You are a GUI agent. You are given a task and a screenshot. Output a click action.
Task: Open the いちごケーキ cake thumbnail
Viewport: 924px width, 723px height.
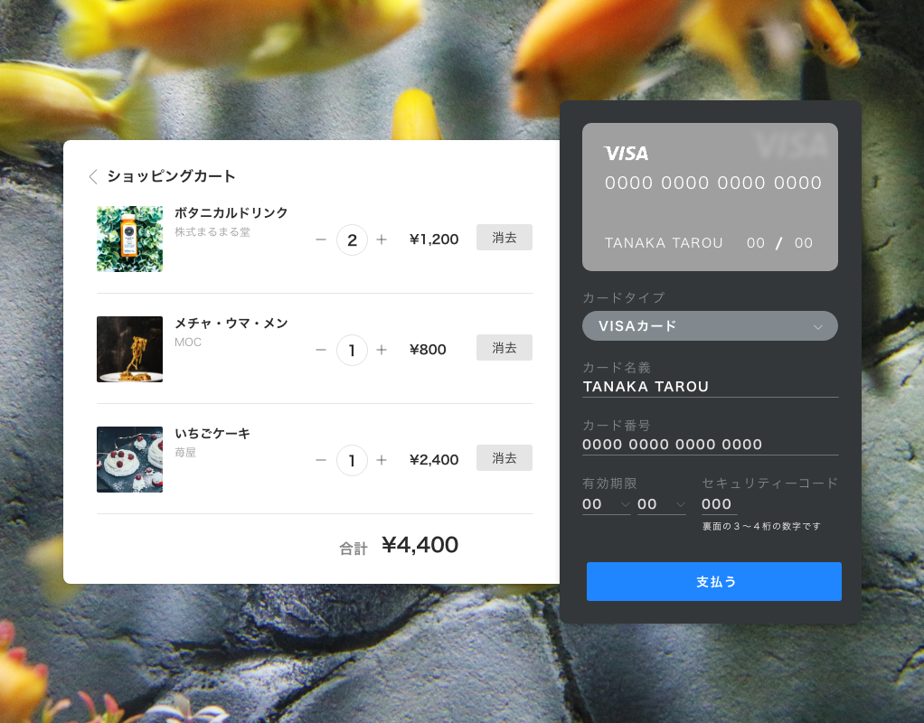pyautogui.click(x=129, y=459)
